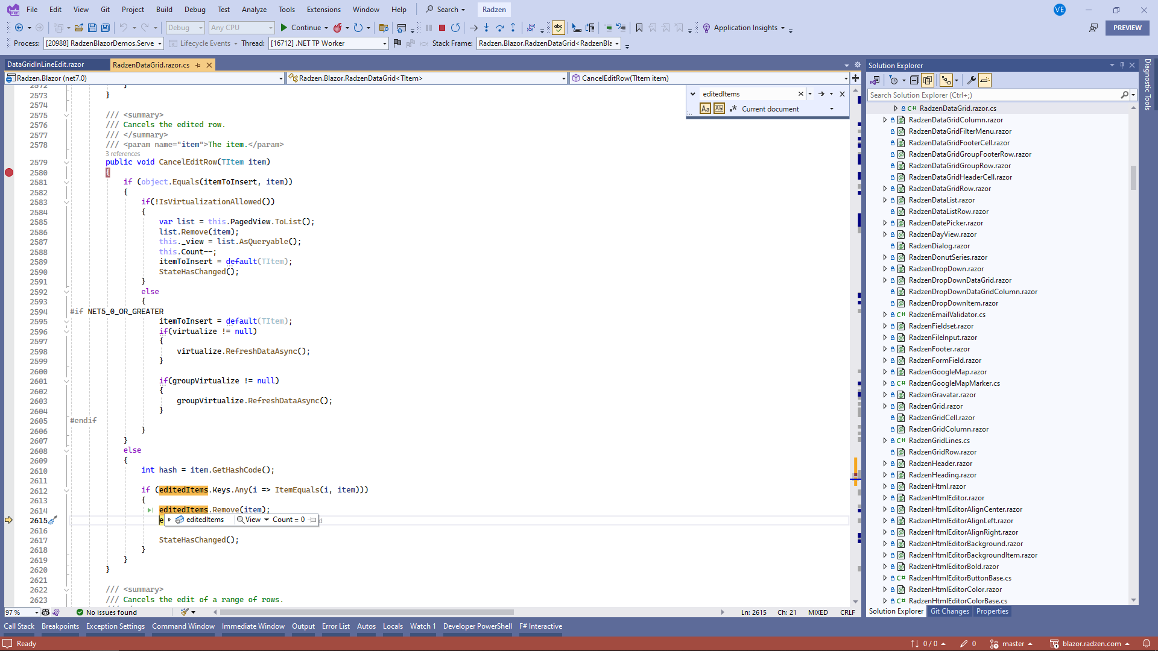Image resolution: width=1158 pixels, height=651 pixels.
Task: Click the master branch in status bar
Action: [1013, 644]
